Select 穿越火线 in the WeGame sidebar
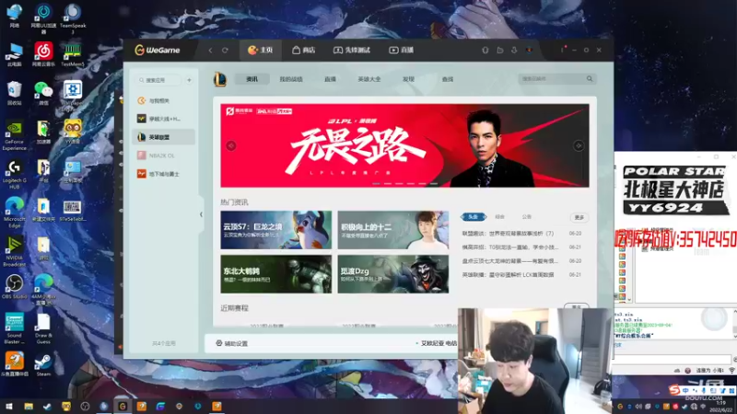 [x=164, y=119]
